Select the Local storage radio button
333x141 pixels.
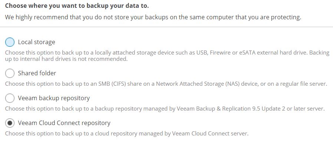pos(10,42)
